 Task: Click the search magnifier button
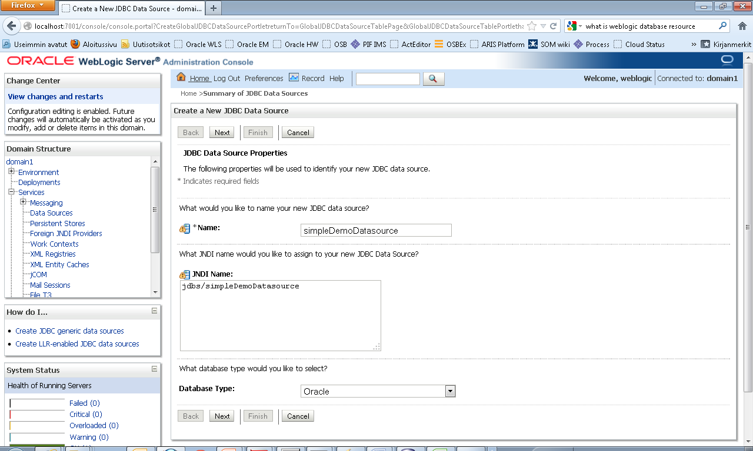433,78
